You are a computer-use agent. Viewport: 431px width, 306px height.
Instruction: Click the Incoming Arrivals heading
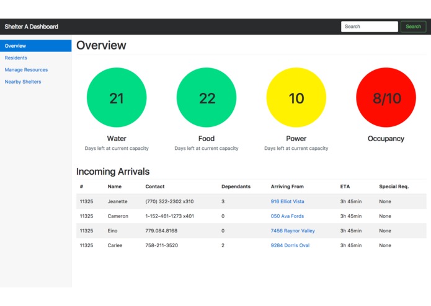click(x=113, y=172)
